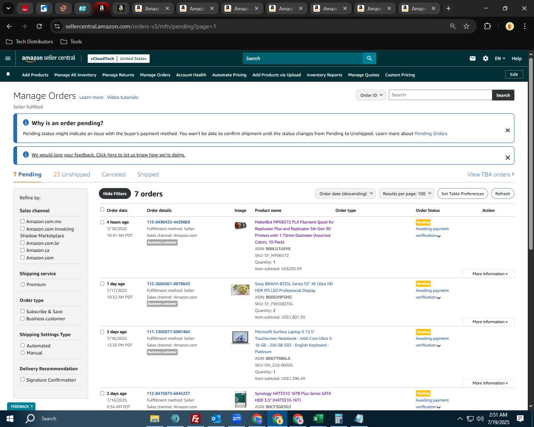Check the Amazon.ca filter
Viewport: 534px width, 427px height.
coord(23,250)
